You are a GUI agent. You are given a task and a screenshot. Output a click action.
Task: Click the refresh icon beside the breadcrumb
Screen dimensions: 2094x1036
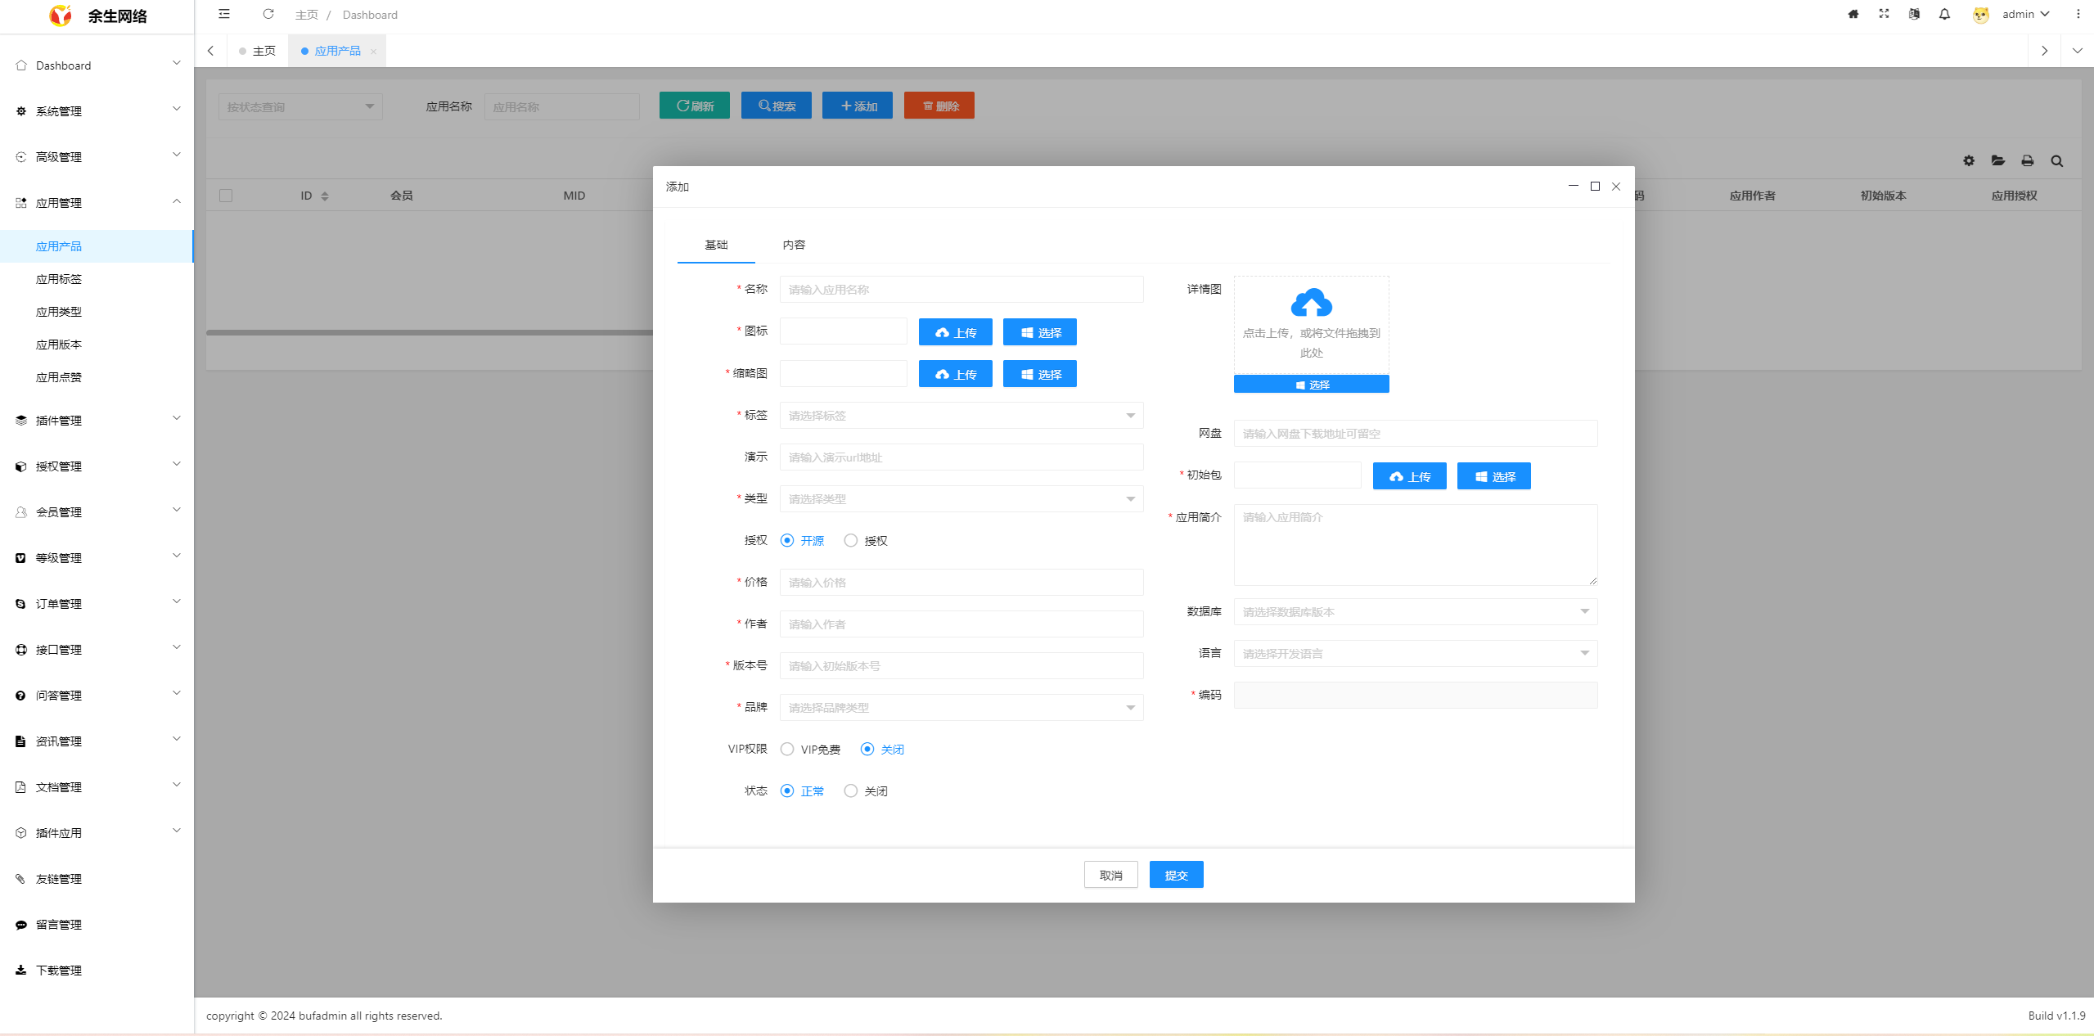268,14
